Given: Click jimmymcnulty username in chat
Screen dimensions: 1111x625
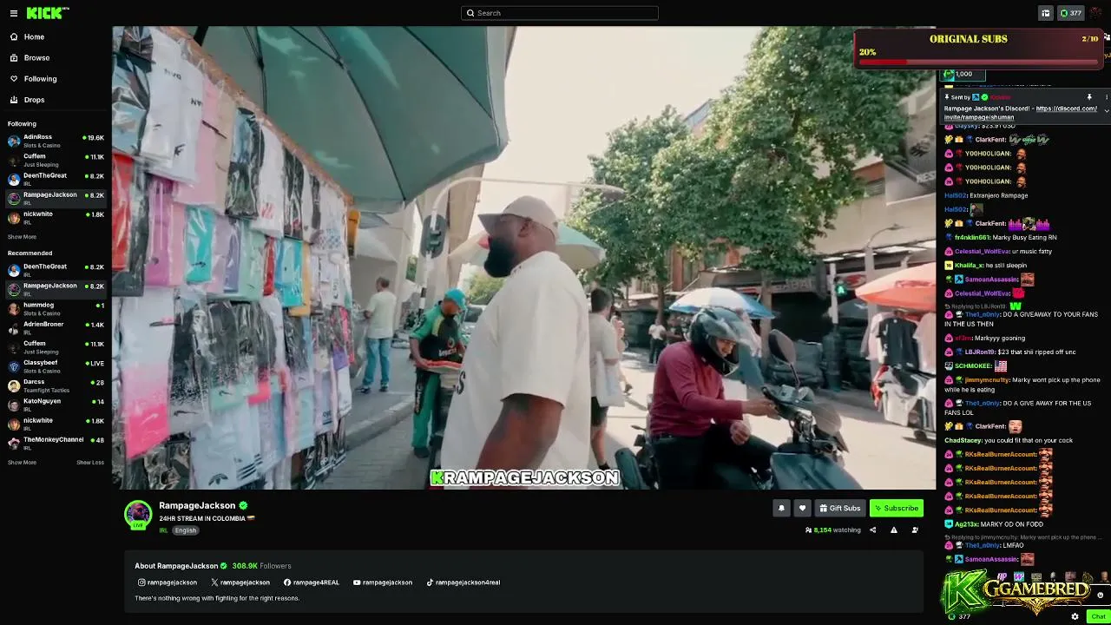Looking at the screenshot, I should click(988, 380).
